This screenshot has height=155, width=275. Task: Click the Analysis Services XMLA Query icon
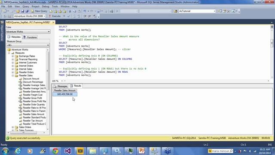coord(64,11)
